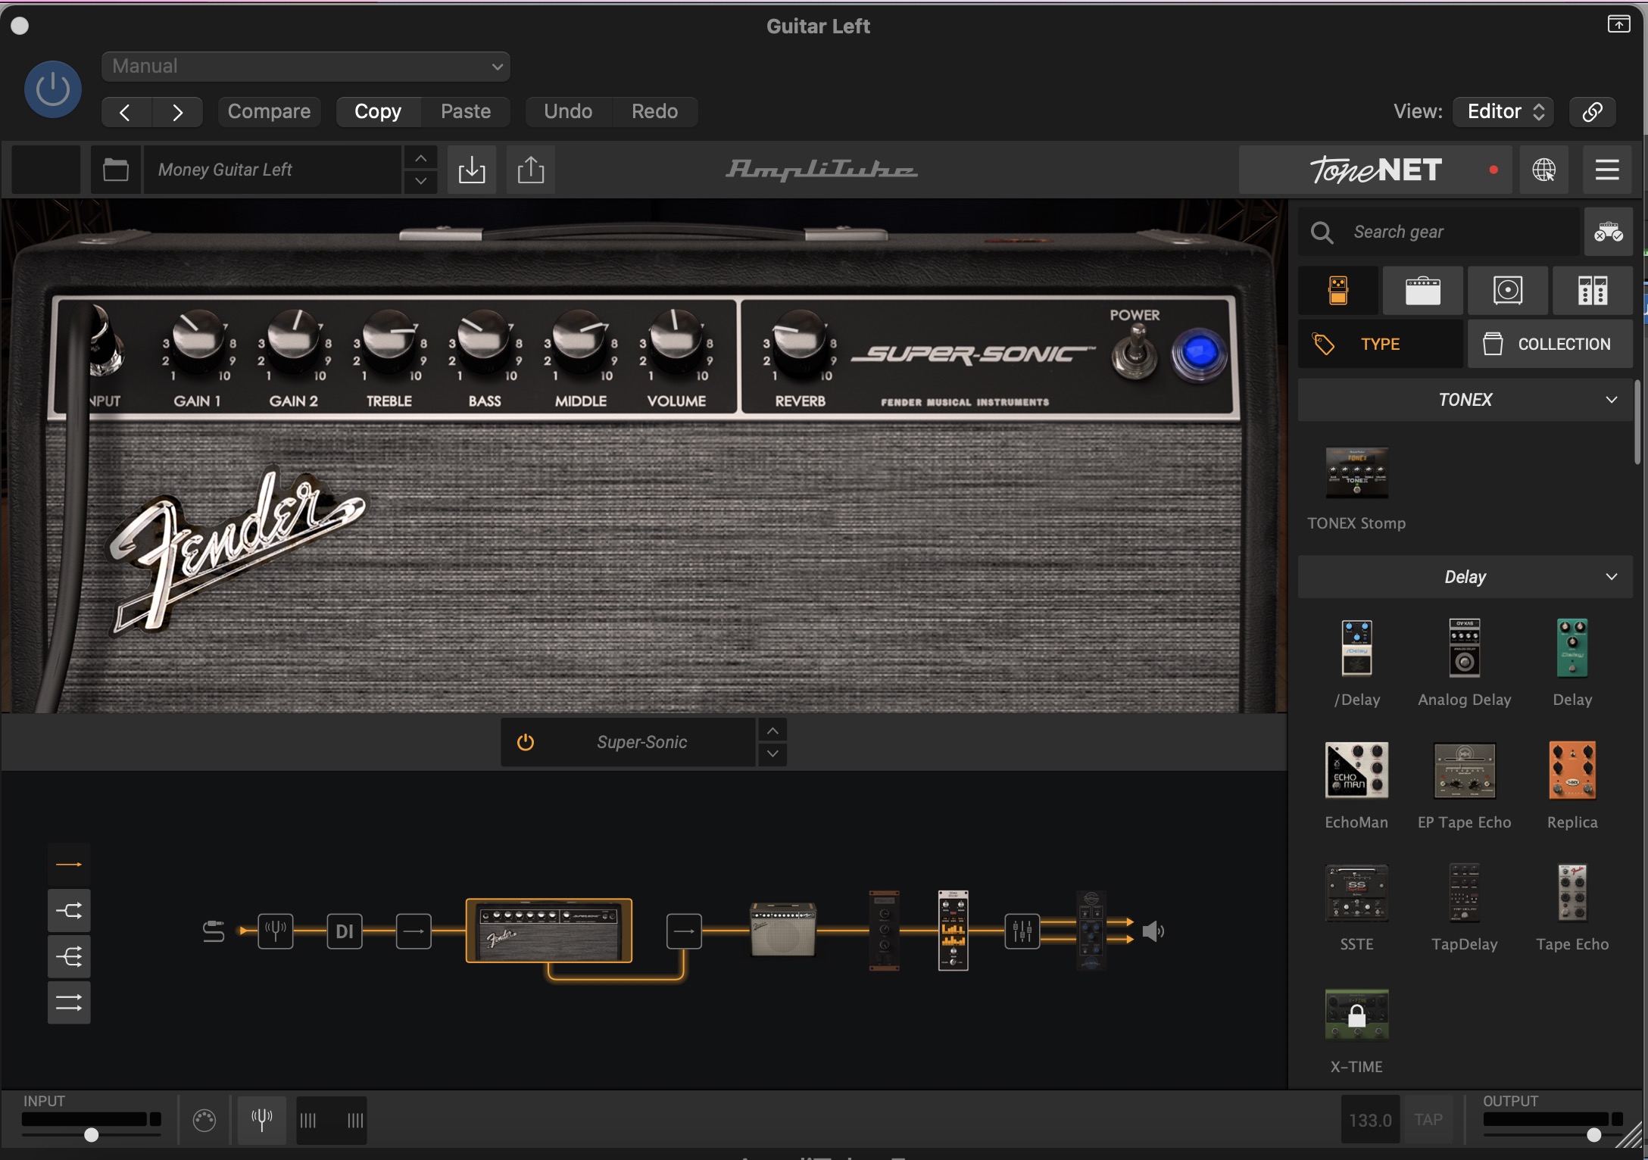Flip the amp POWER toggle switch

tap(1134, 352)
